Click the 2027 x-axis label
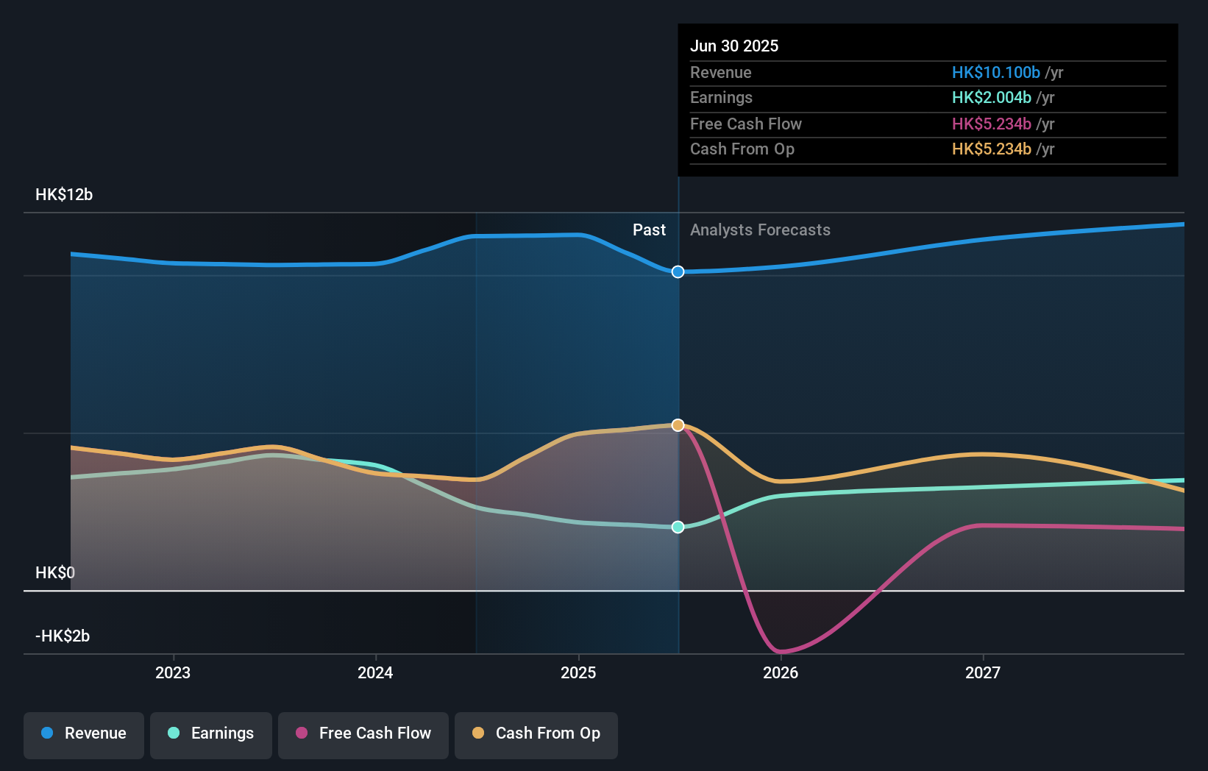Image resolution: width=1208 pixels, height=771 pixels. tap(983, 672)
